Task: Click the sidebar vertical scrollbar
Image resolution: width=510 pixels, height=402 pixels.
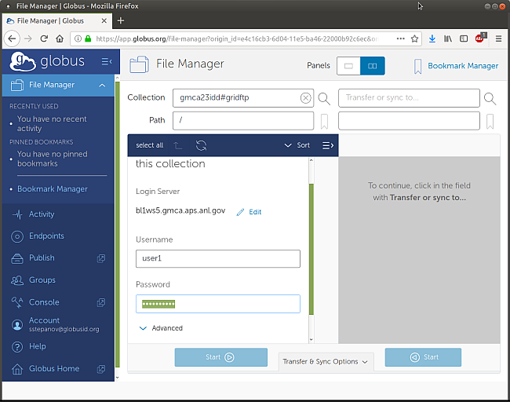Action: (118, 225)
